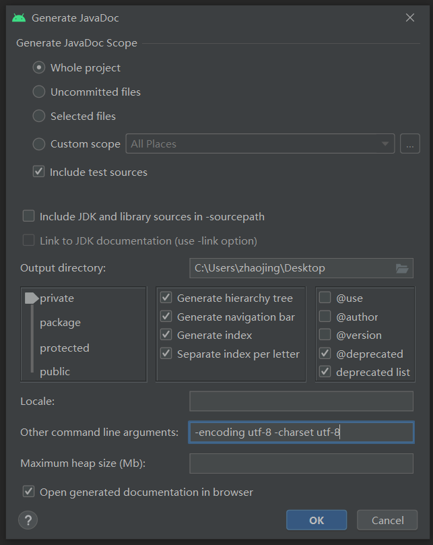Image resolution: width=433 pixels, height=545 pixels.
Task: Enable the @author tag checkbox
Action: [325, 317]
